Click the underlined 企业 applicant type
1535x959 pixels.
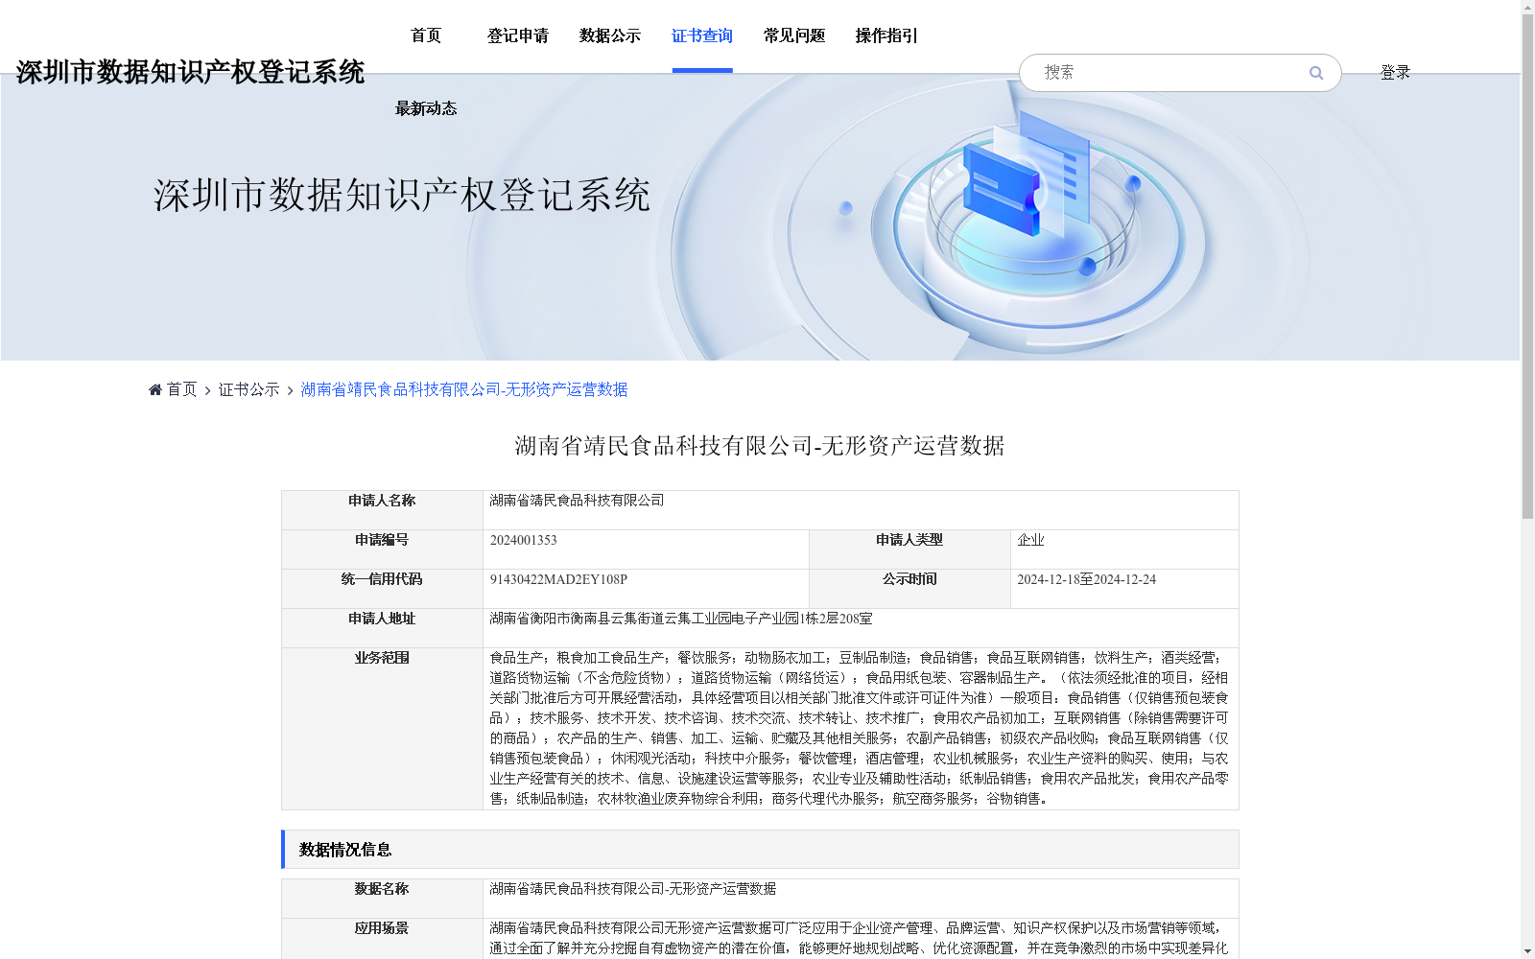click(1030, 540)
